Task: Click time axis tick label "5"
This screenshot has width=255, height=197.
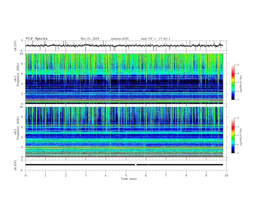Action: (x=126, y=175)
